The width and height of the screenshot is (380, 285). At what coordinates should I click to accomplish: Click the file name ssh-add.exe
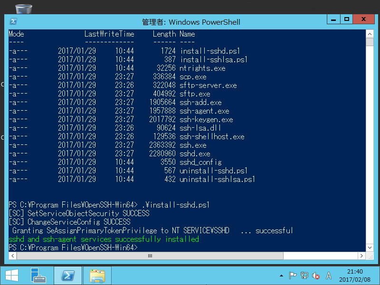(200, 102)
